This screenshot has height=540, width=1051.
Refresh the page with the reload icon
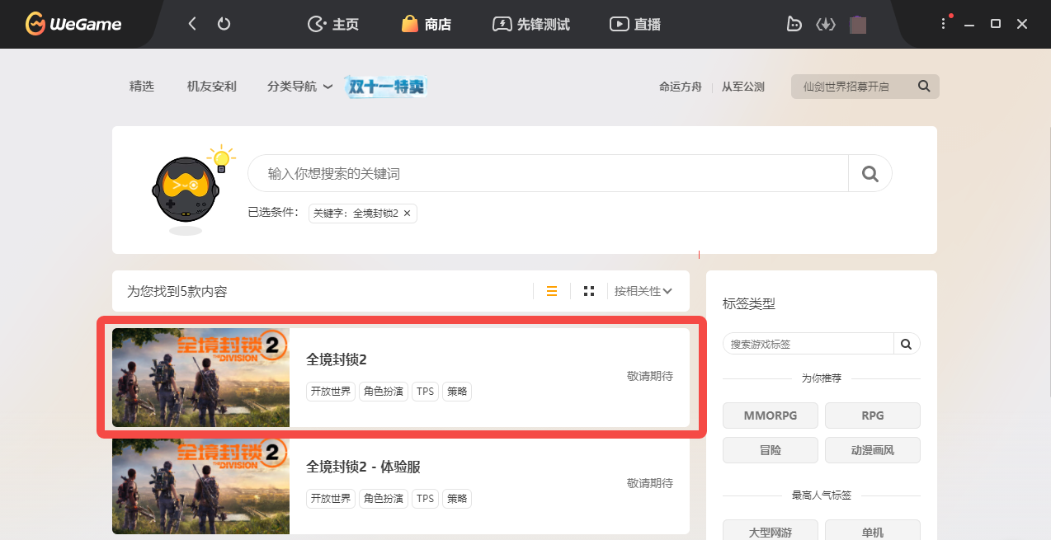point(224,24)
